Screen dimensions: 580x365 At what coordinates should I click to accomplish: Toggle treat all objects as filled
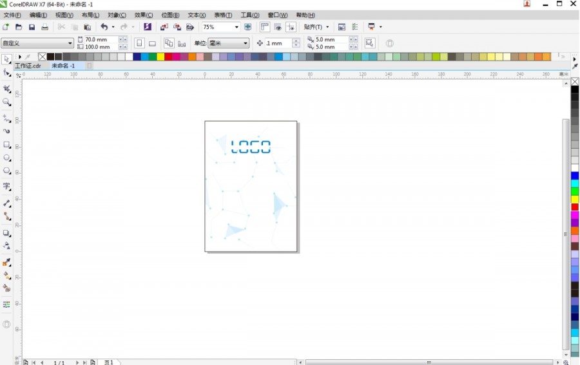369,43
